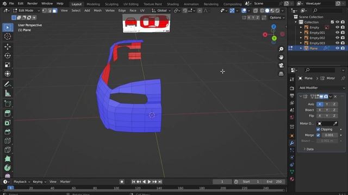
Task: Select the Transform tool
Action: 8,74
